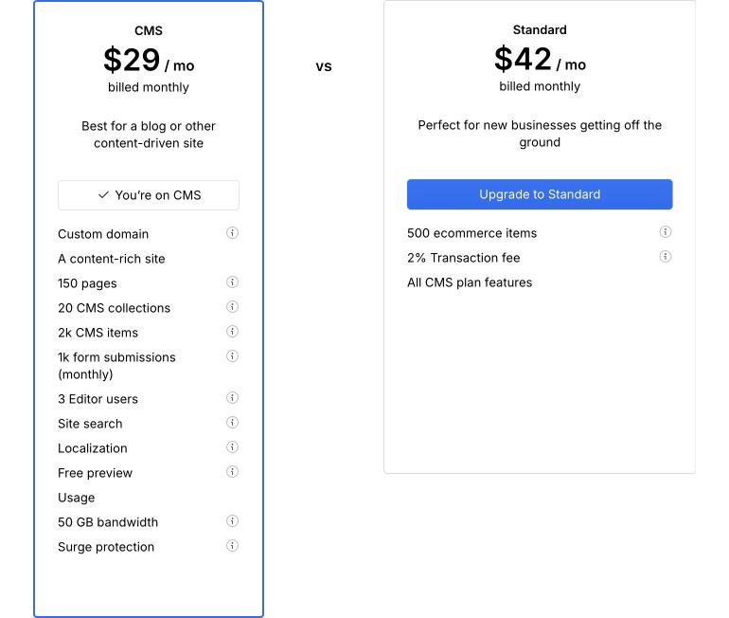Show info for 500 ecommerce items
Viewport: 729px width, 618px height.
666,232
